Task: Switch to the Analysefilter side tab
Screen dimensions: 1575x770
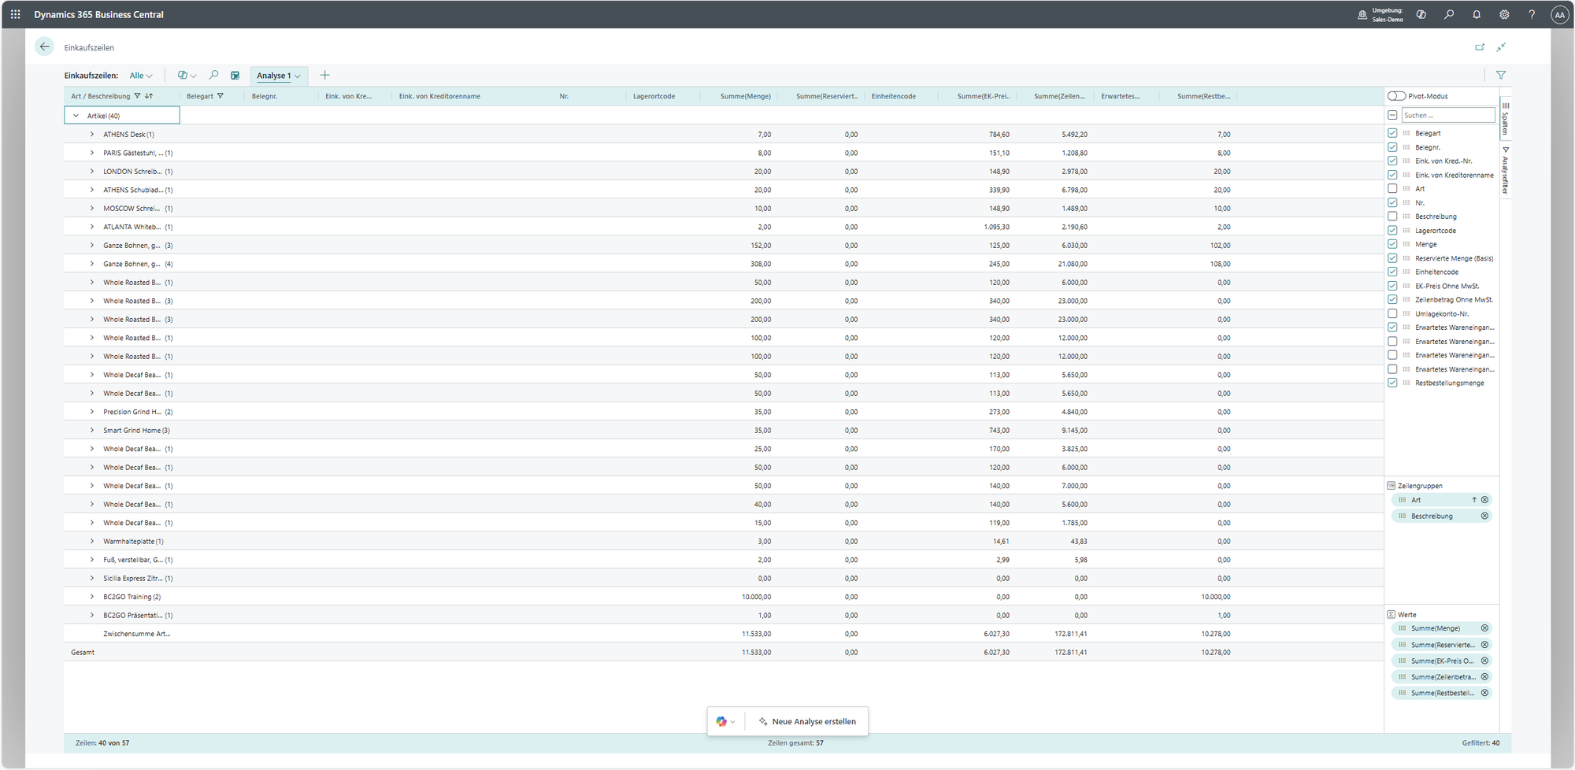Action: point(1505,171)
